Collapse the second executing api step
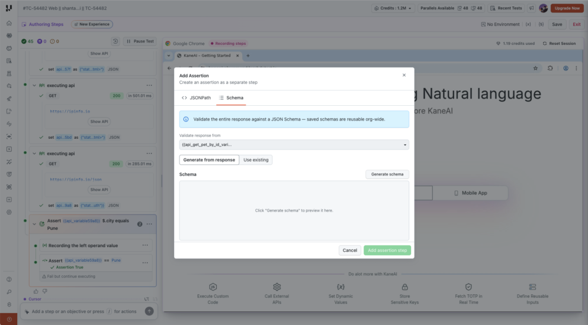The height and width of the screenshot is (325, 588). tap(34, 154)
